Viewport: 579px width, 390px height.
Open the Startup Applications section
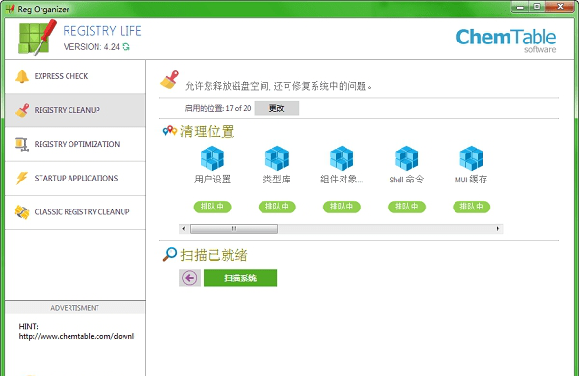click(75, 178)
